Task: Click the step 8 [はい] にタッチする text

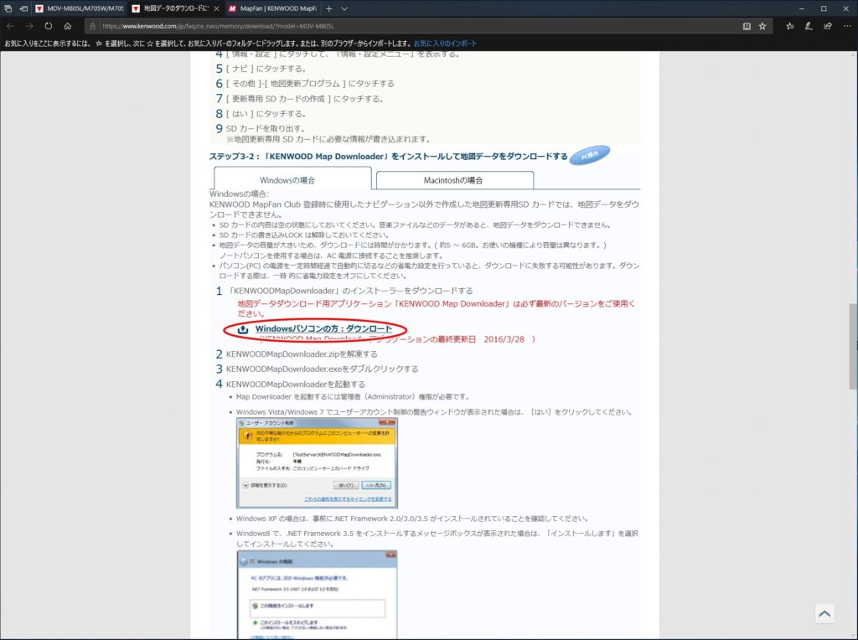Action: (x=266, y=114)
